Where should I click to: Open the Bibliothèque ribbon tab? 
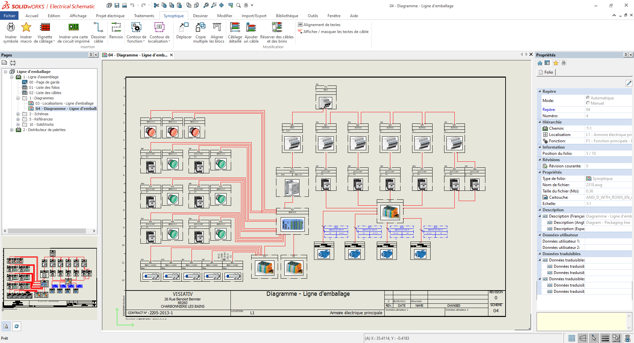coord(287,16)
